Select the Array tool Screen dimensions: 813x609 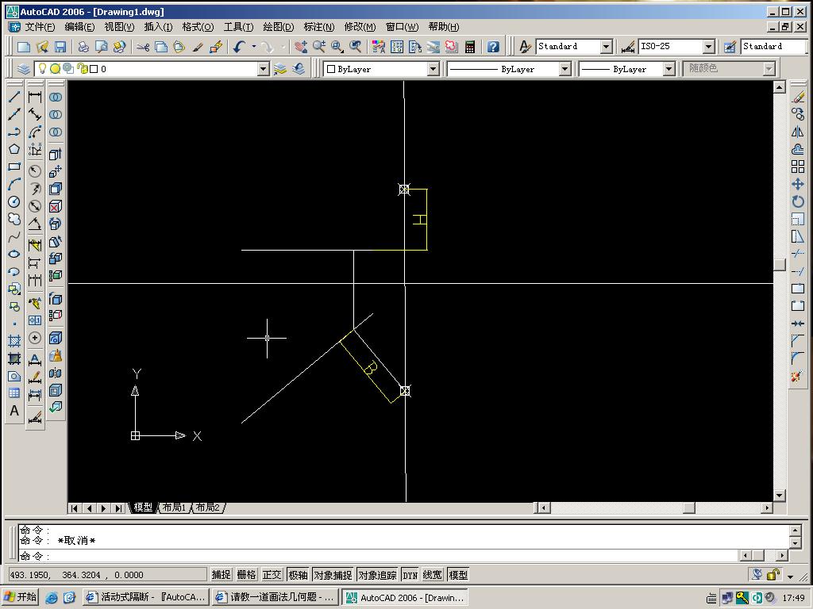coord(798,167)
